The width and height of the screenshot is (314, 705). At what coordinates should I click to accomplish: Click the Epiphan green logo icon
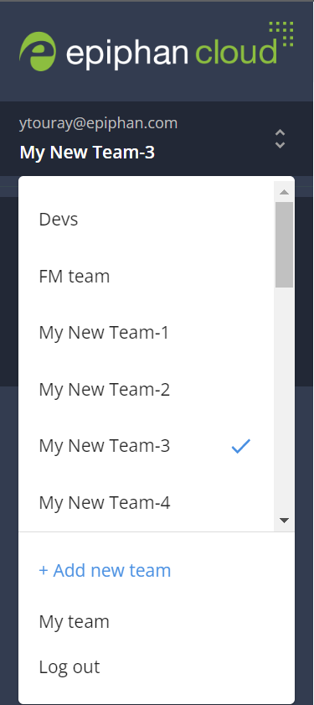point(38,51)
